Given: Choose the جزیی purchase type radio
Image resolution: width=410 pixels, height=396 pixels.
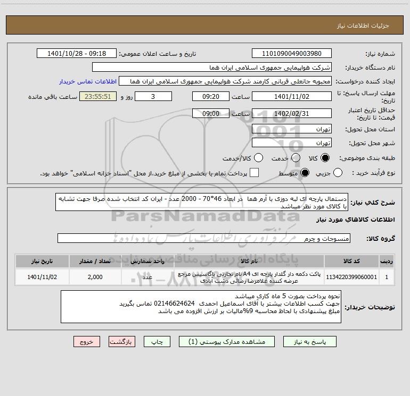Looking at the screenshot, I should coord(338,173).
